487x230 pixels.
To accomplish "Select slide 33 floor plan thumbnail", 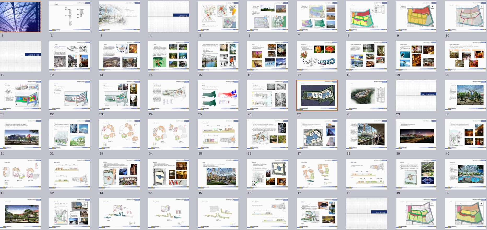I will pyautogui.click(x=119, y=135).
